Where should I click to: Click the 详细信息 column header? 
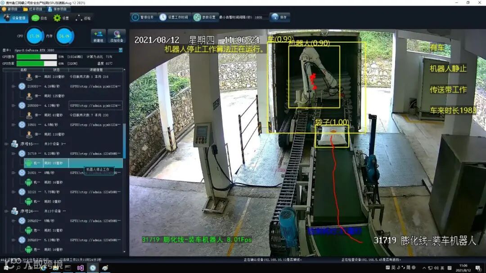click(96, 70)
